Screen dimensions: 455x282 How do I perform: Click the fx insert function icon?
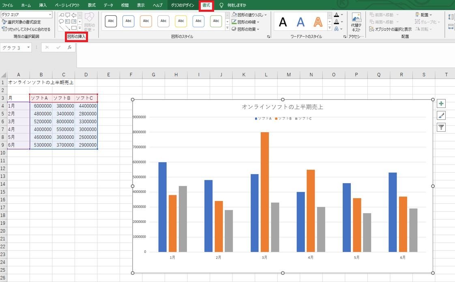[x=70, y=47]
